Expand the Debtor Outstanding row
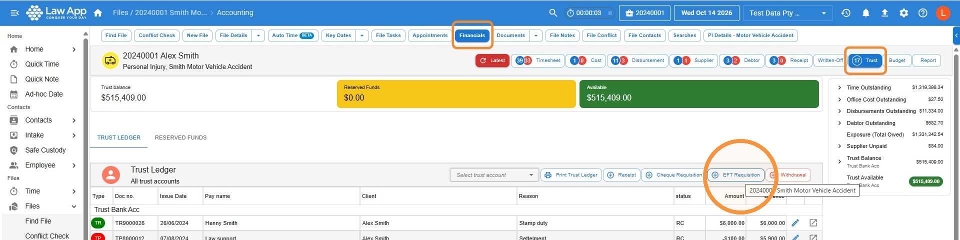 coord(839,123)
